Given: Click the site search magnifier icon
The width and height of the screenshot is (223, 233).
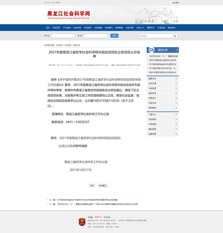Looking at the screenshot, I should click(174, 36).
